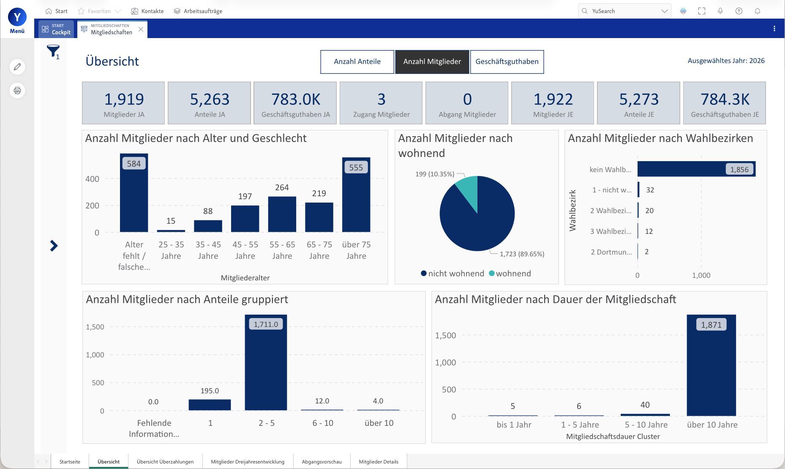Switch to Abgangsvorschau sheet tab
This screenshot has height=469, width=785.
tap(322, 462)
